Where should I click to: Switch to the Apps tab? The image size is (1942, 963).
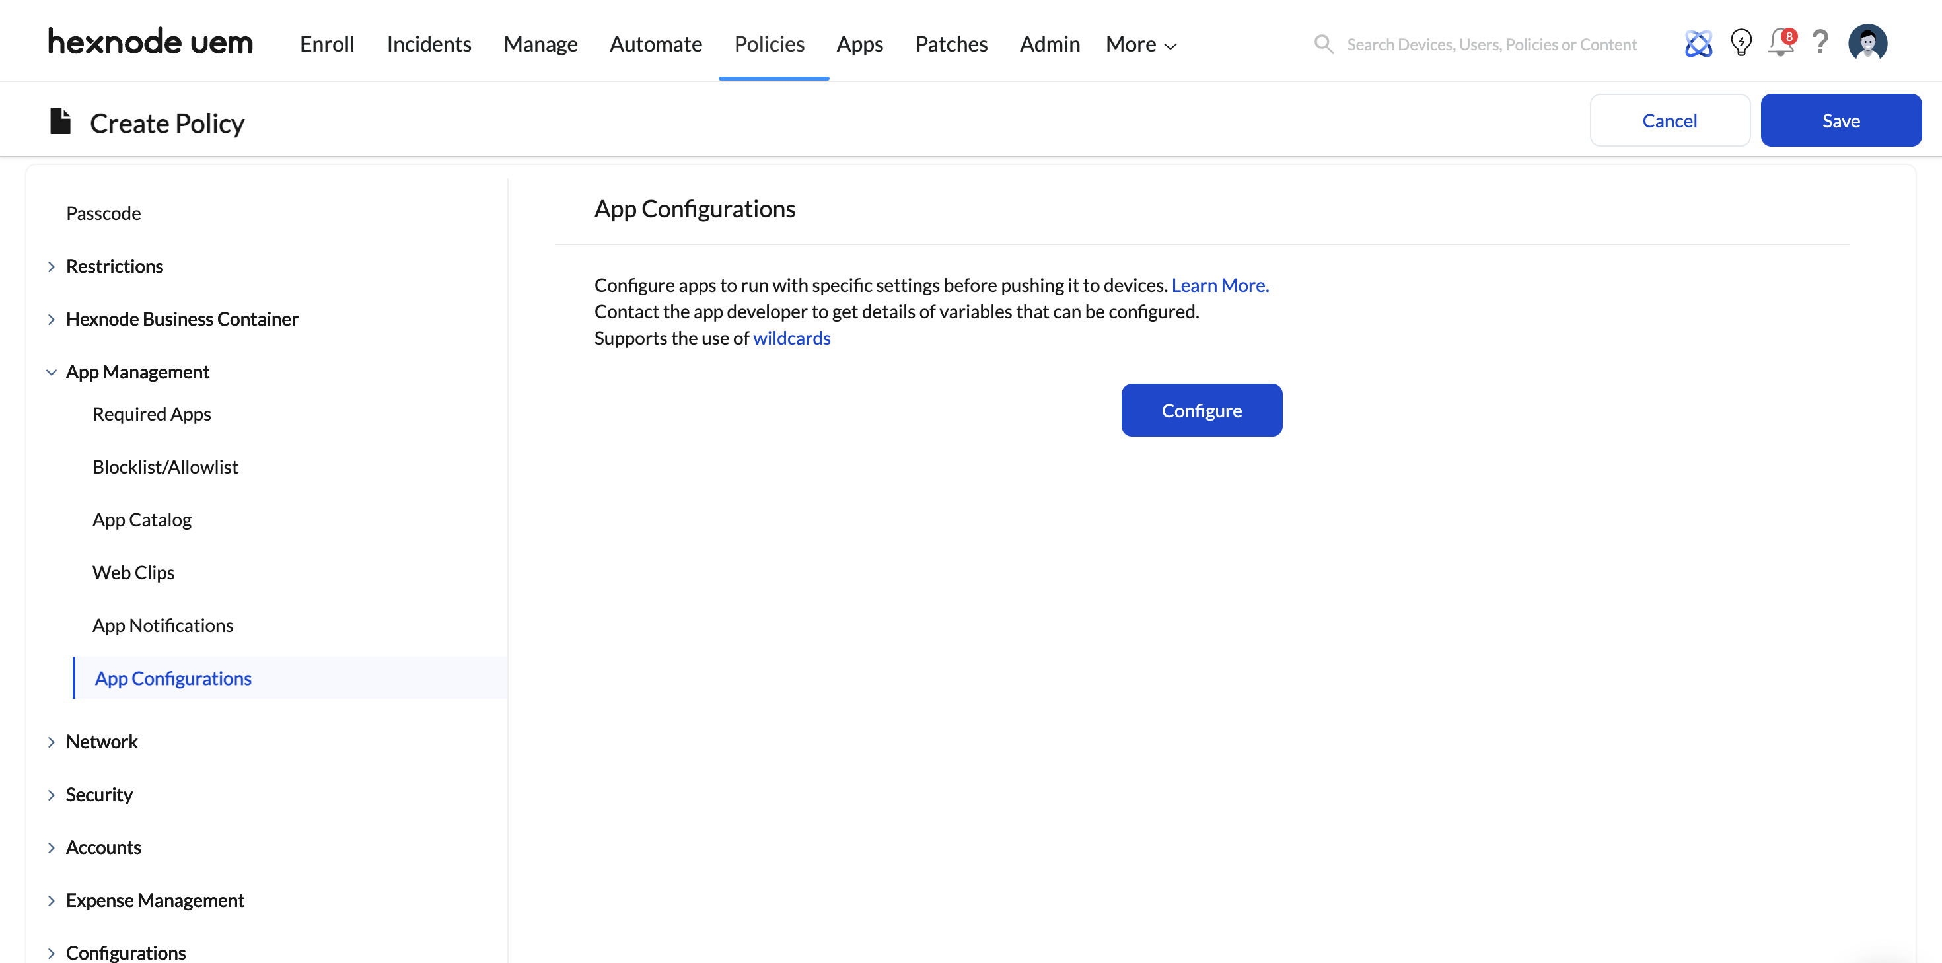(x=859, y=44)
